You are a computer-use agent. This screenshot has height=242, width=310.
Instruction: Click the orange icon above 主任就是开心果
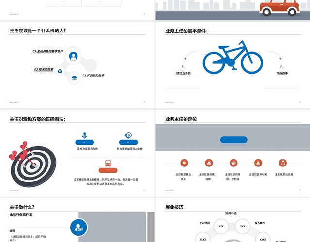point(258,163)
